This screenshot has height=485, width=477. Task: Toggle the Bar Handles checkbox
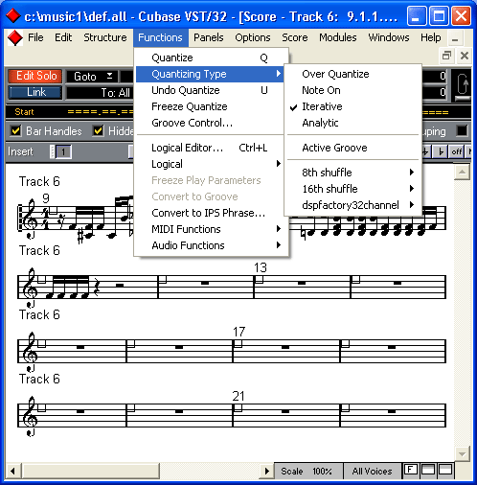(15, 131)
